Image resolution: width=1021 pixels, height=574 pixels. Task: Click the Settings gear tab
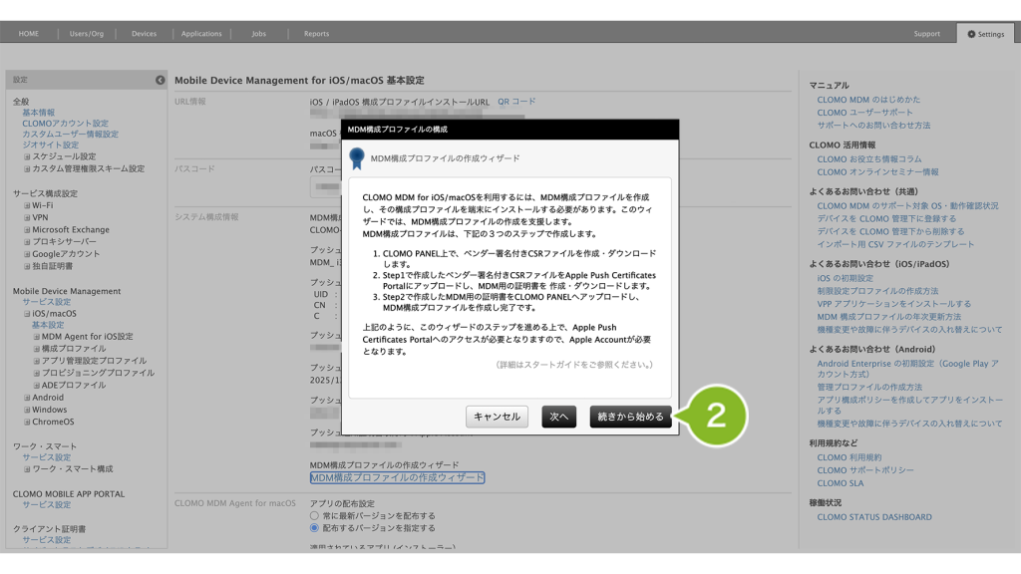[x=984, y=34]
